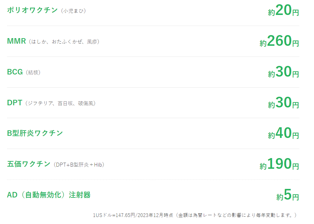
Task: Click the ジフテリア、百日咳、破傷風 description
Action: (x=61, y=103)
